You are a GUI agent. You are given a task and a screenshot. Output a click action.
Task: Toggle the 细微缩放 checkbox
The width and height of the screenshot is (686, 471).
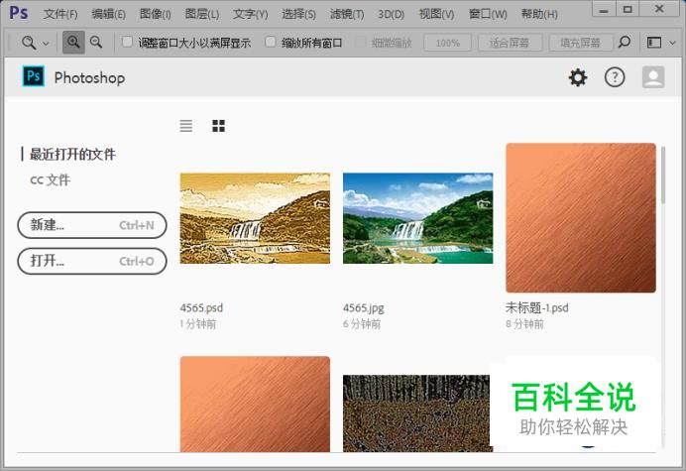[x=361, y=42]
